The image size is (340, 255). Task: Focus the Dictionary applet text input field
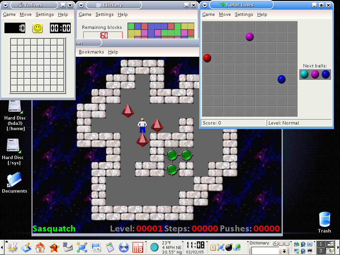coord(265,251)
